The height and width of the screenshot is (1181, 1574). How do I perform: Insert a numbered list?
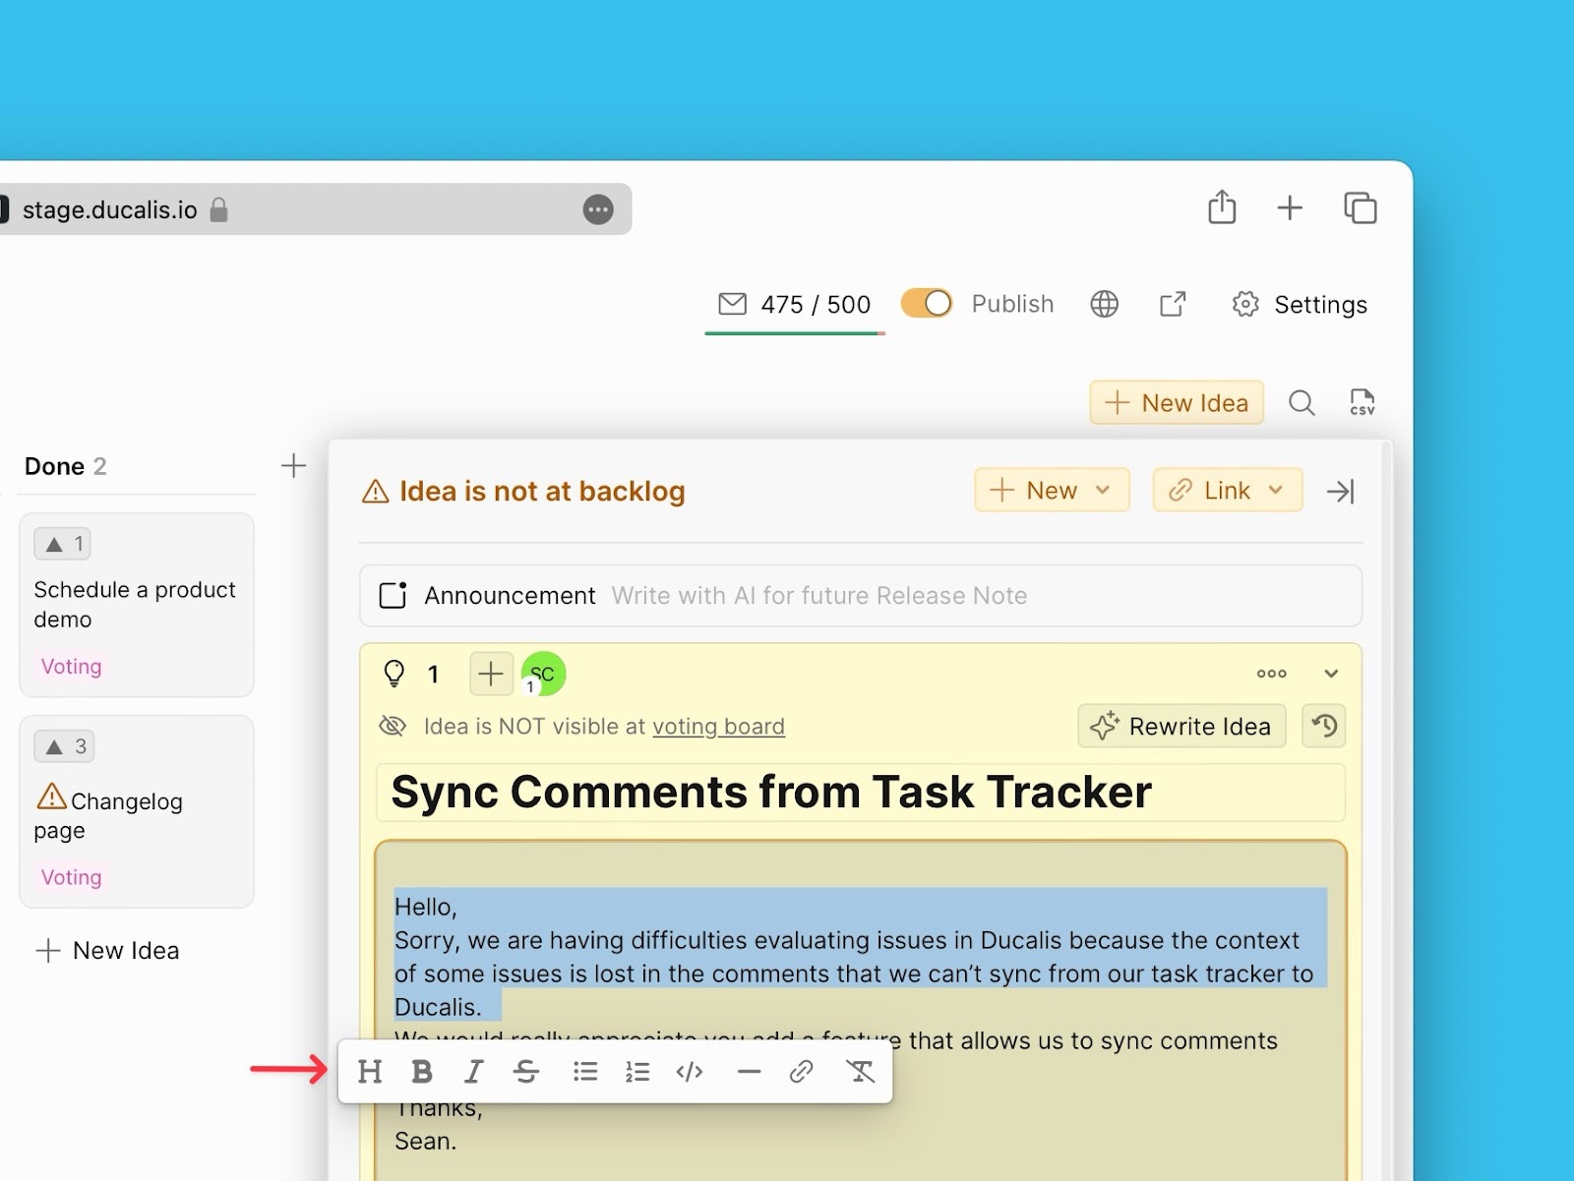click(637, 1071)
